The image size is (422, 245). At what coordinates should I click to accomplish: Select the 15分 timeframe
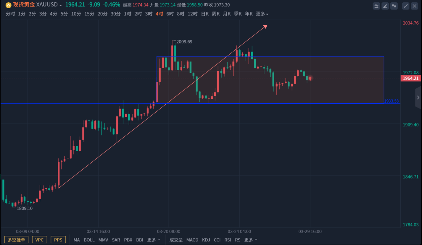coord(89,14)
